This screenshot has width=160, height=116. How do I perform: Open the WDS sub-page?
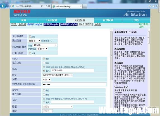point(97,24)
